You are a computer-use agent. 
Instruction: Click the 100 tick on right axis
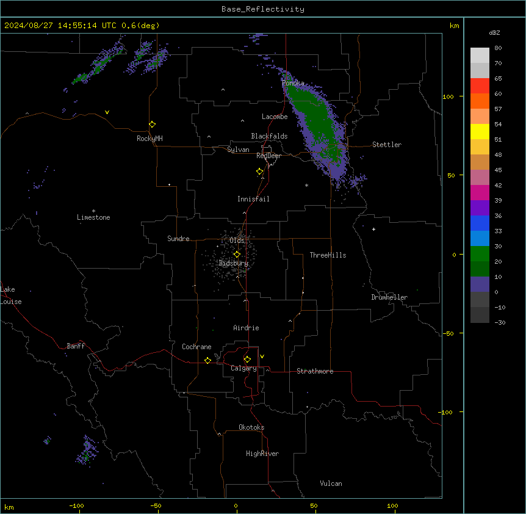(x=448, y=96)
